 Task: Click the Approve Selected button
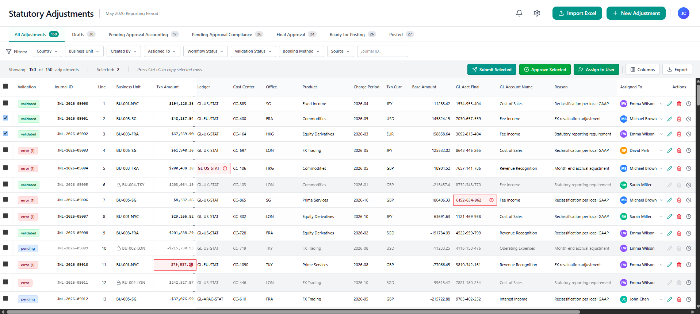coord(545,69)
